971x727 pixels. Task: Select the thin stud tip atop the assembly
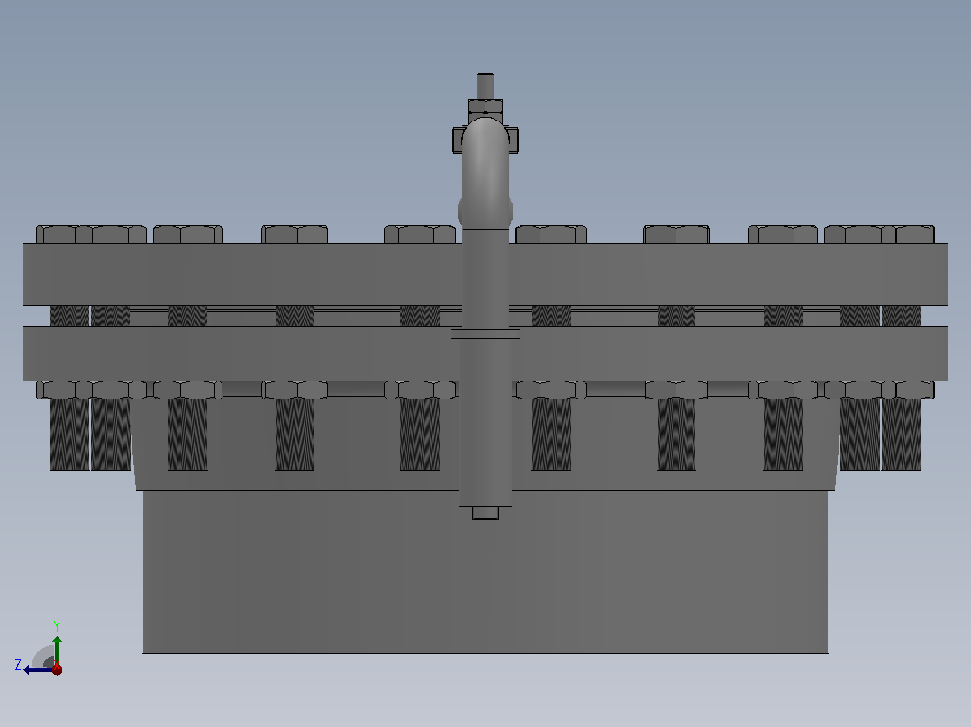485,85
